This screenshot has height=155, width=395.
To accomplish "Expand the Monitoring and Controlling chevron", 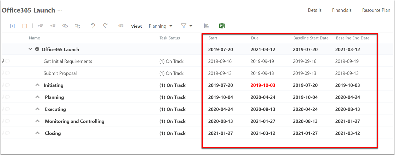I will coord(37,121).
